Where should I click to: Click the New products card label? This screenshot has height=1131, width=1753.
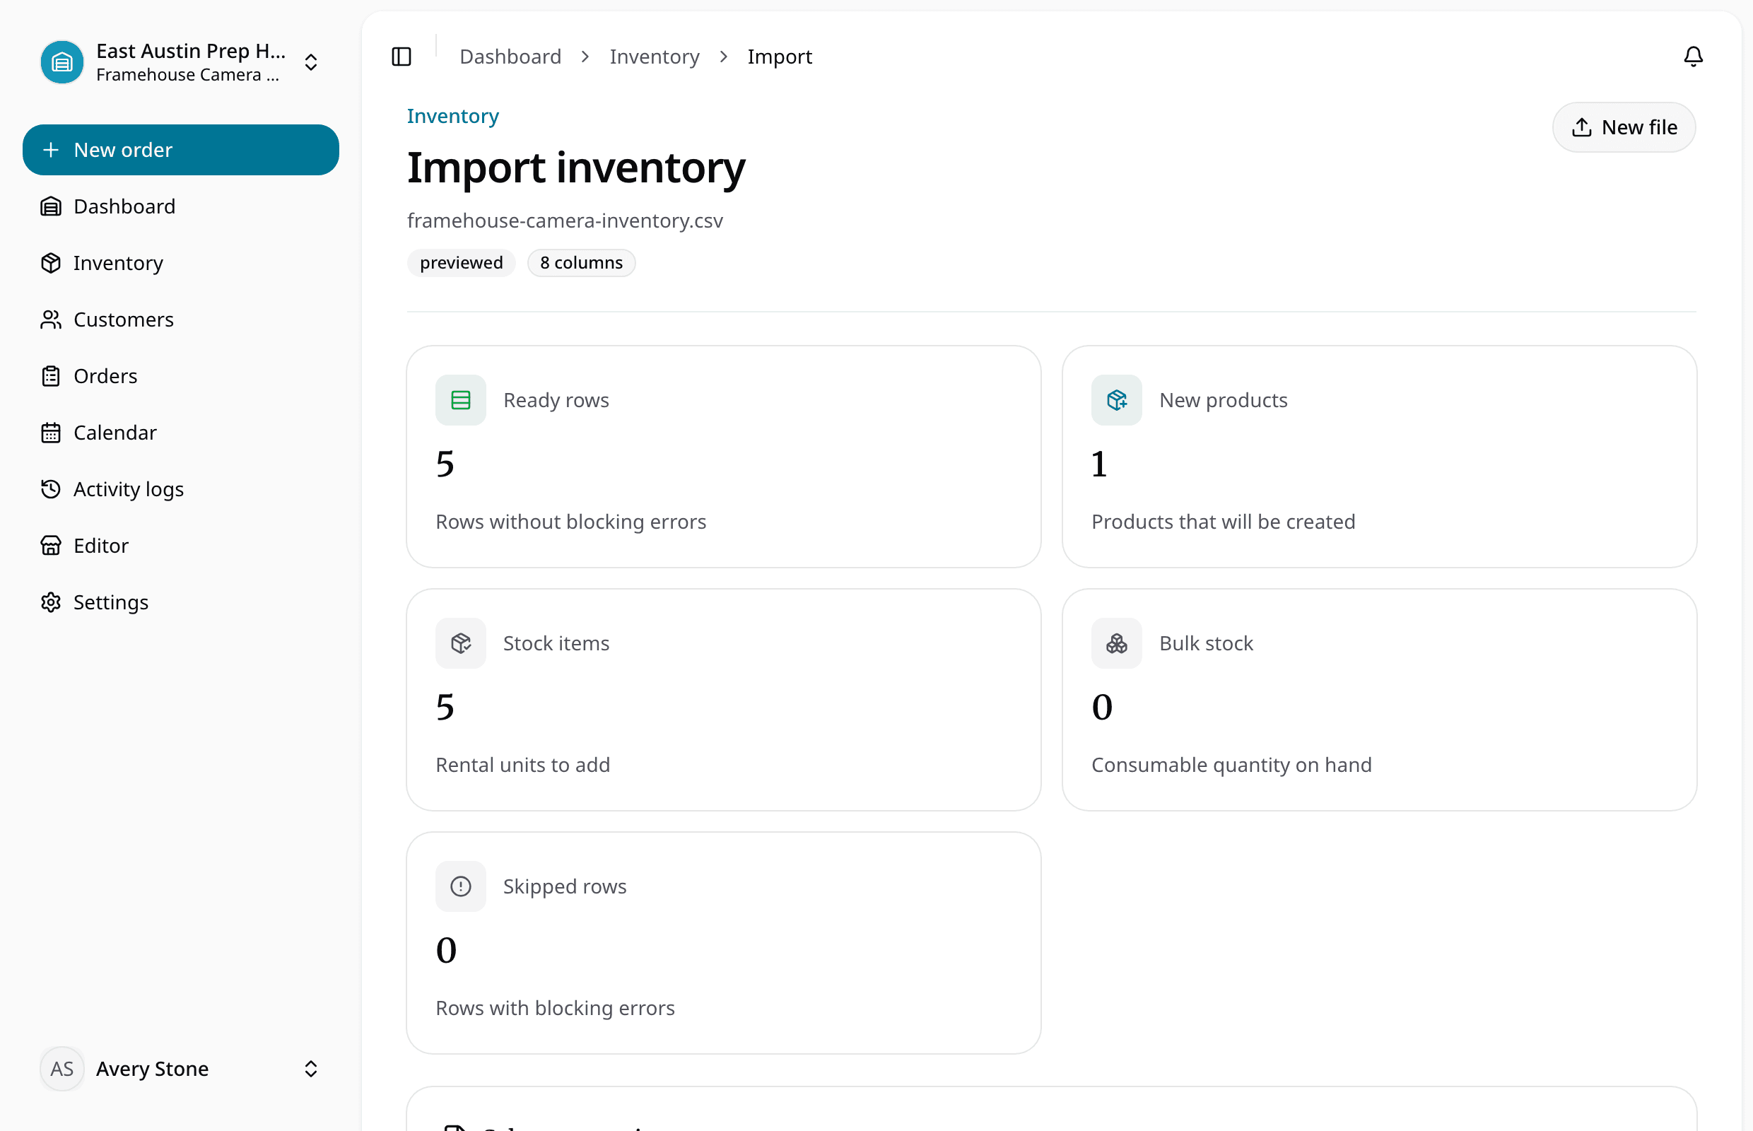tap(1223, 400)
